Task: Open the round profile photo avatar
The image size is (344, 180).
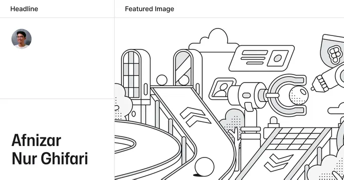Action: coord(22,38)
